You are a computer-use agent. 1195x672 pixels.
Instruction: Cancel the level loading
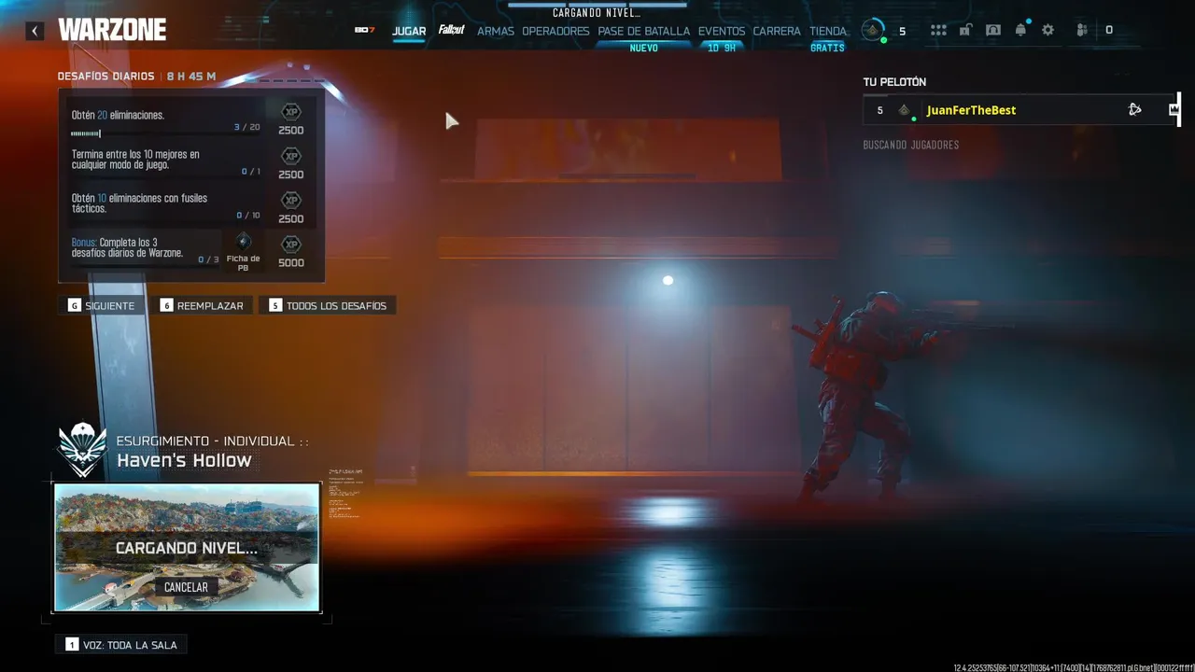pyautogui.click(x=186, y=587)
